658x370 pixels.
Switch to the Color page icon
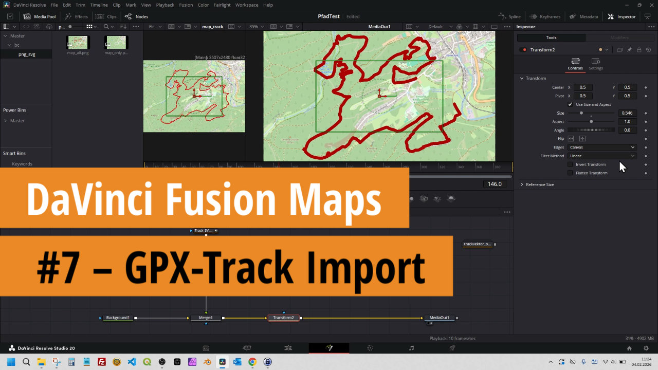[x=370, y=348]
